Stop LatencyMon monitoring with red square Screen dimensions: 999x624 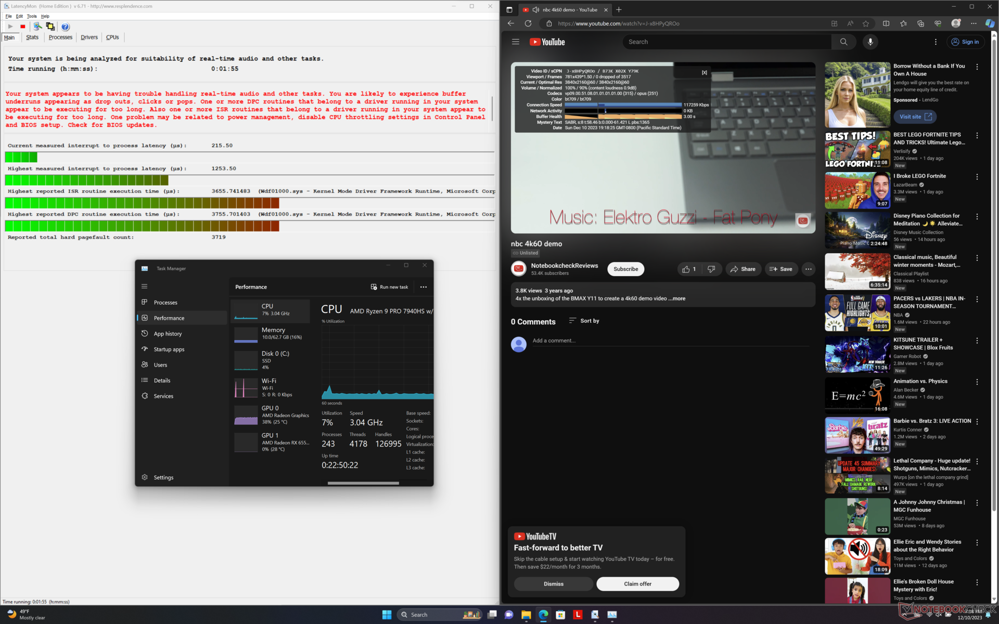pyautogui.click(x=23, y=27)
